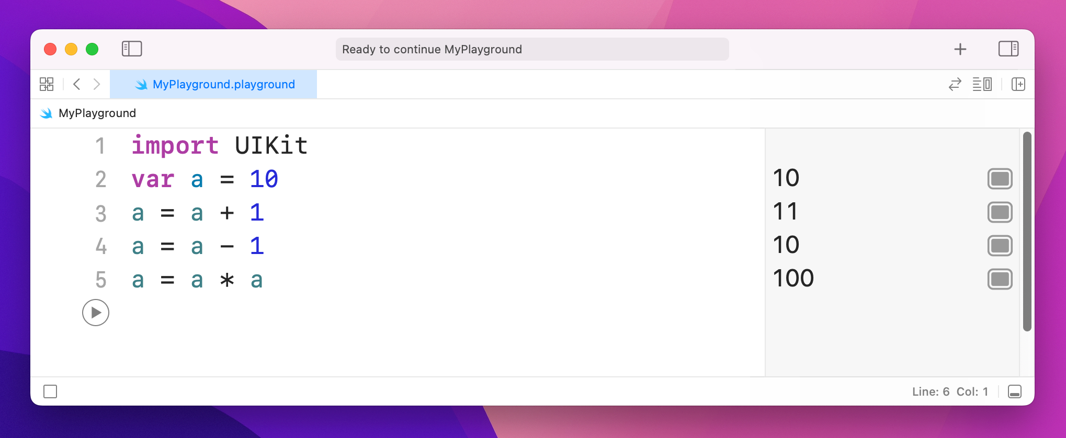Show inline result for line 4 value 10
Image resolution: width=1066 pixels, height=438 pixels.
[1000, 246]
